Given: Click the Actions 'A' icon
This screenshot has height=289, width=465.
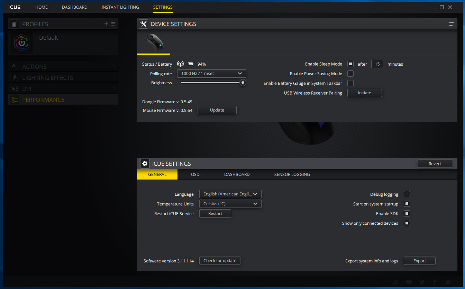Looking at the screenshot, I should tap(14, 66).
